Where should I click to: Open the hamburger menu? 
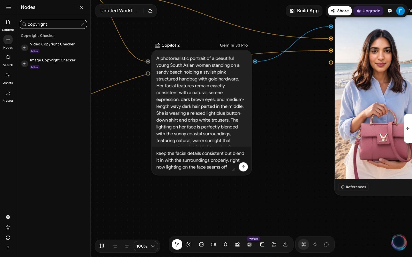(9, 7)
